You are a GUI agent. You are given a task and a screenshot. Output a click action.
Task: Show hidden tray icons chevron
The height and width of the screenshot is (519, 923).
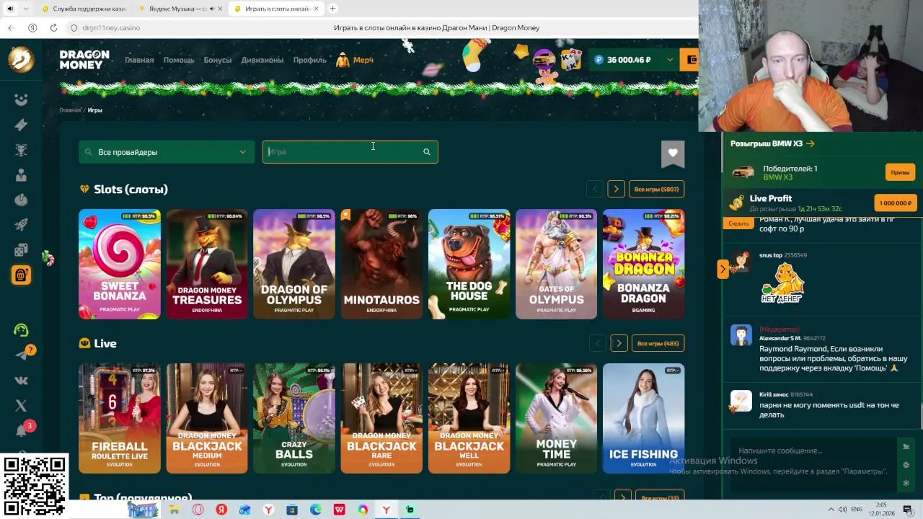(831, 510)
